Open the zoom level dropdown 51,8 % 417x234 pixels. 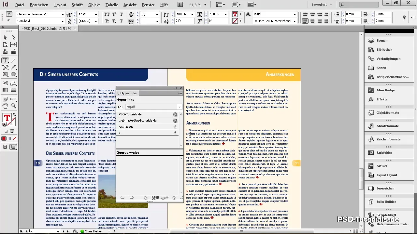pos(205,5)
